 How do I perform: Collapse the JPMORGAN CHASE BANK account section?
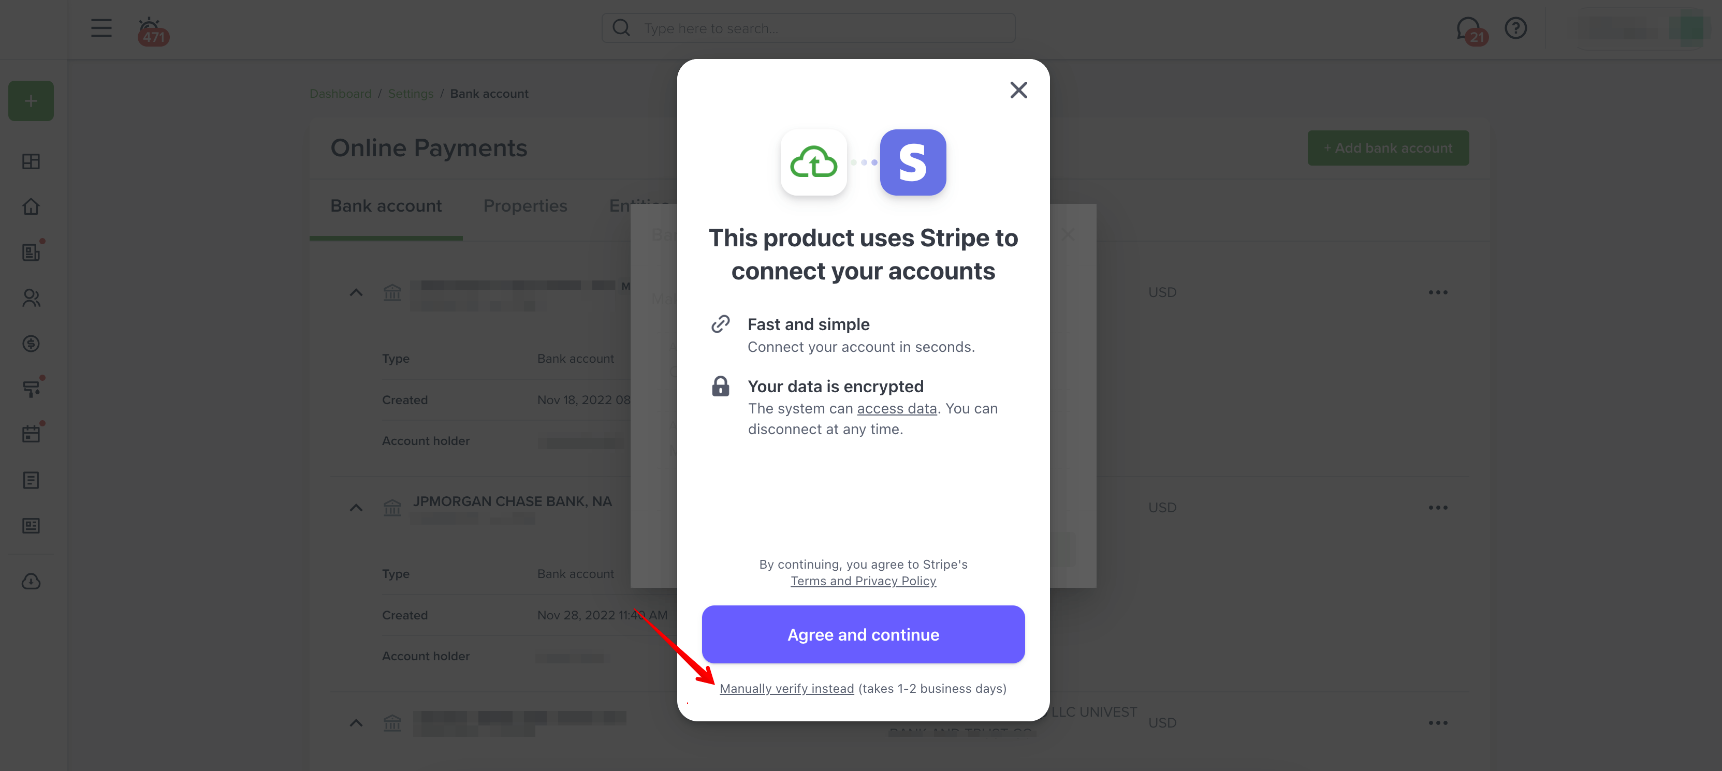point(356,508)
